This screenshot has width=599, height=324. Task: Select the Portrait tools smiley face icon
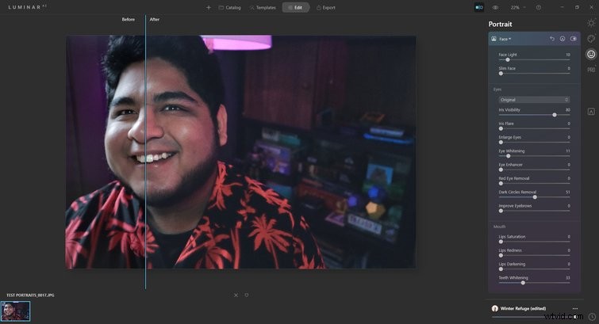coord(591,54)
